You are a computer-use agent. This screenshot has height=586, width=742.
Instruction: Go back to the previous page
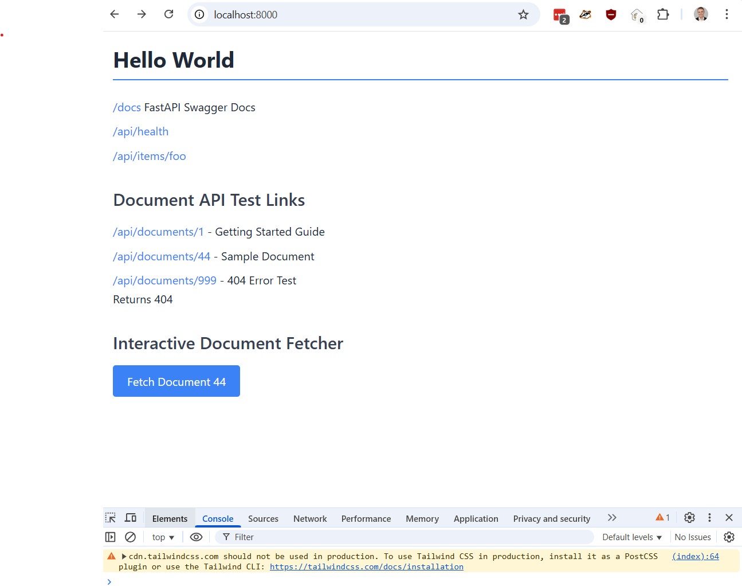(115, 14)
